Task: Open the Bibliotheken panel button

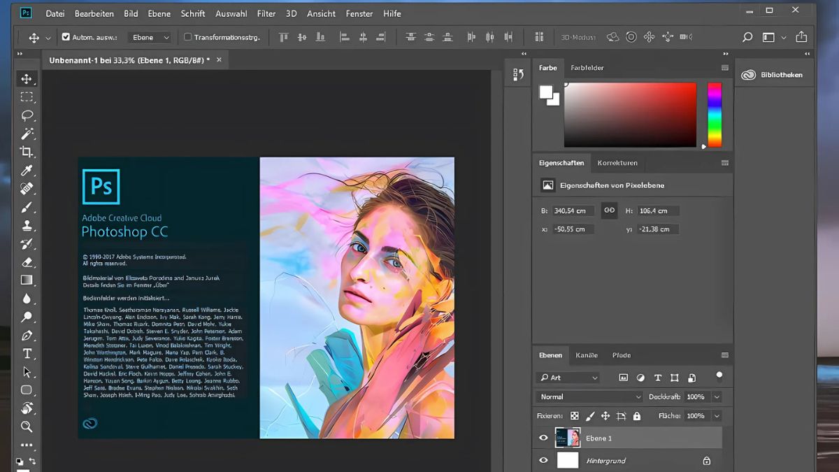Action: click(x=772, y=75)
